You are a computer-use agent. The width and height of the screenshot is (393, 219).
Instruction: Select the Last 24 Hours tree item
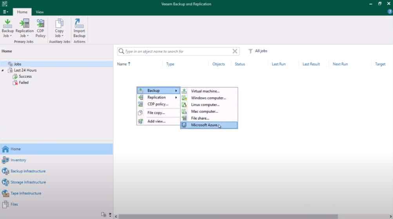tap(25, 70)
